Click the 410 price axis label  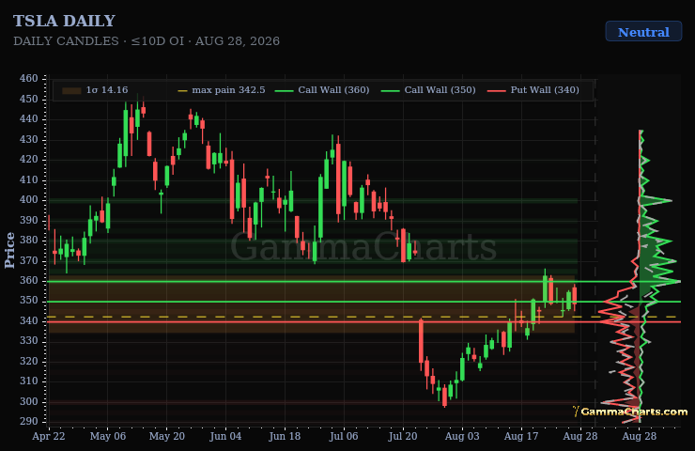coord(29,179)
